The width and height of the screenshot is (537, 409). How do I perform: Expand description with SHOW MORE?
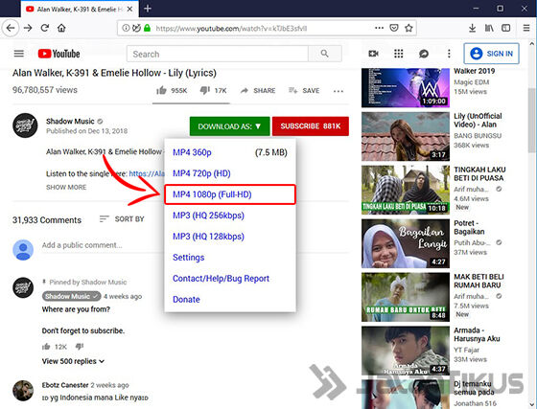coord(66,188)
